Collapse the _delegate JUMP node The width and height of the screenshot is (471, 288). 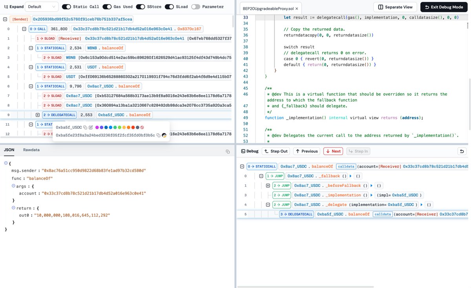268,204
